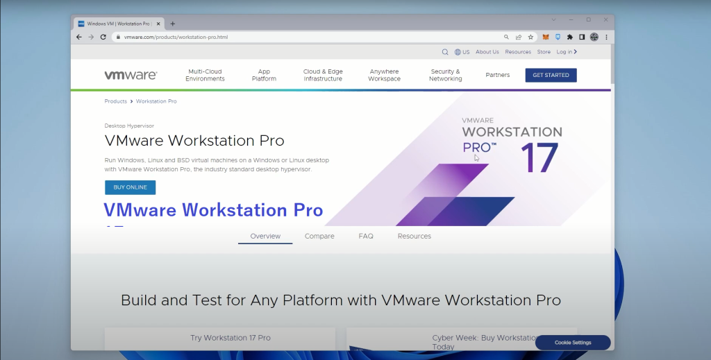Click Cyber Week Buy Workstation card
711x360 pixels.
pos(462,339)
